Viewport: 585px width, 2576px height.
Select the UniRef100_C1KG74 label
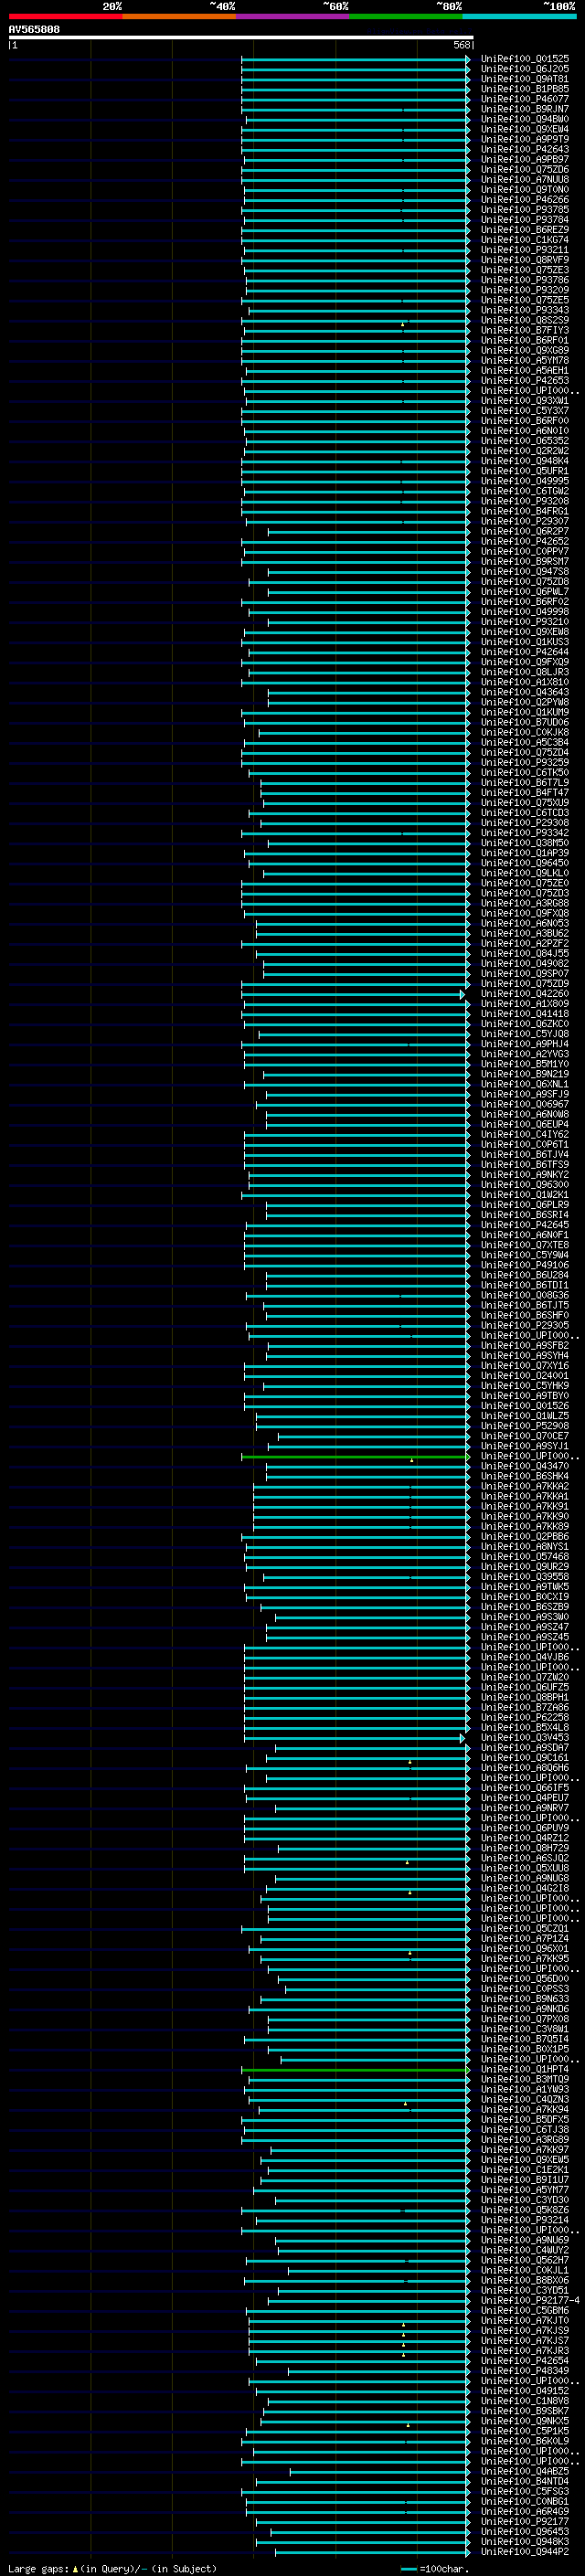pyautogui.click(x=525, y=240)
